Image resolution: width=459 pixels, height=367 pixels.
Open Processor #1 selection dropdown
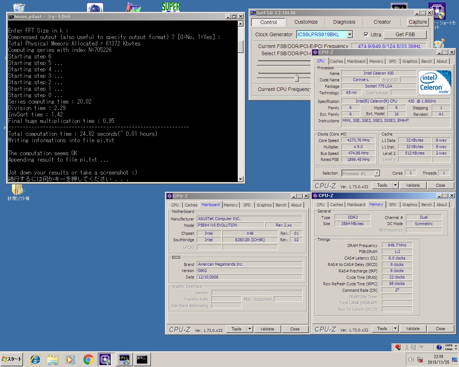pos(377,173)
